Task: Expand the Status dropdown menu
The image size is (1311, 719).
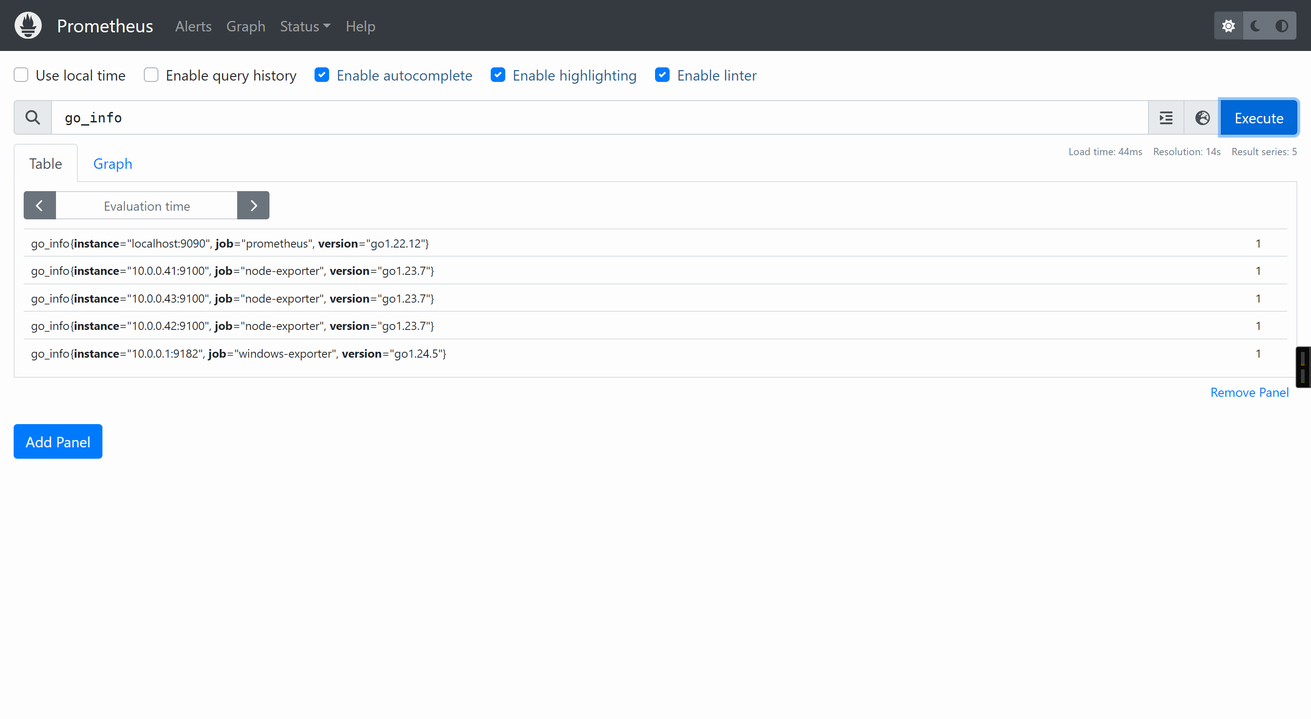Action: pos(305,26)
